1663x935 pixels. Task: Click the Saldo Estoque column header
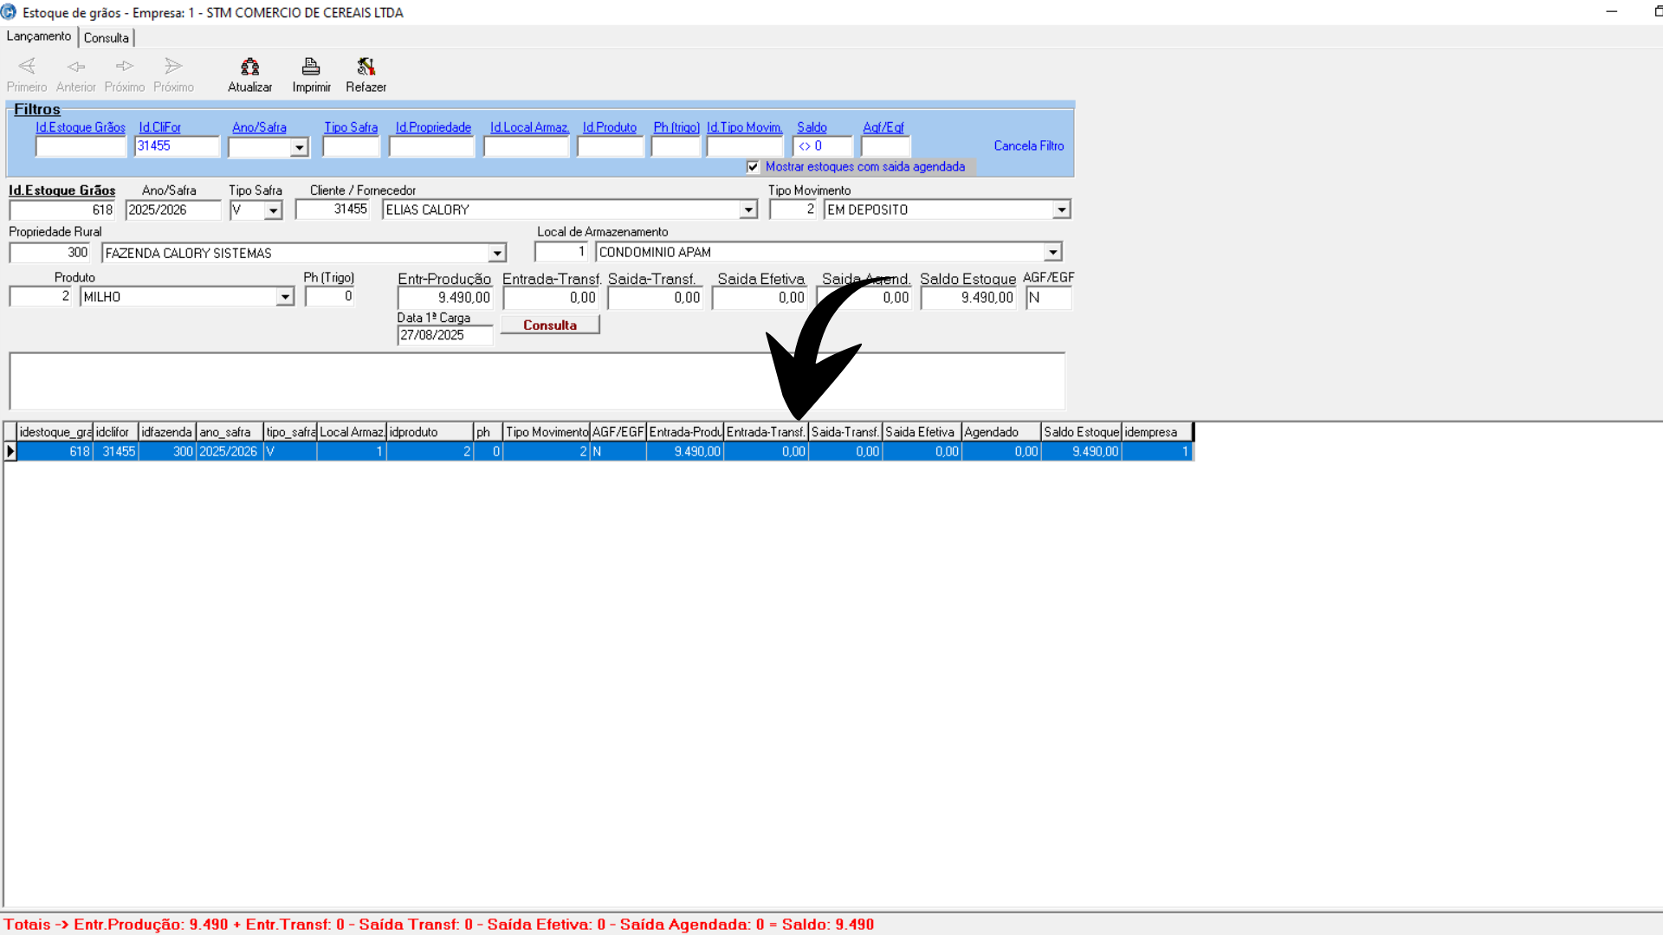[1080, 432]
